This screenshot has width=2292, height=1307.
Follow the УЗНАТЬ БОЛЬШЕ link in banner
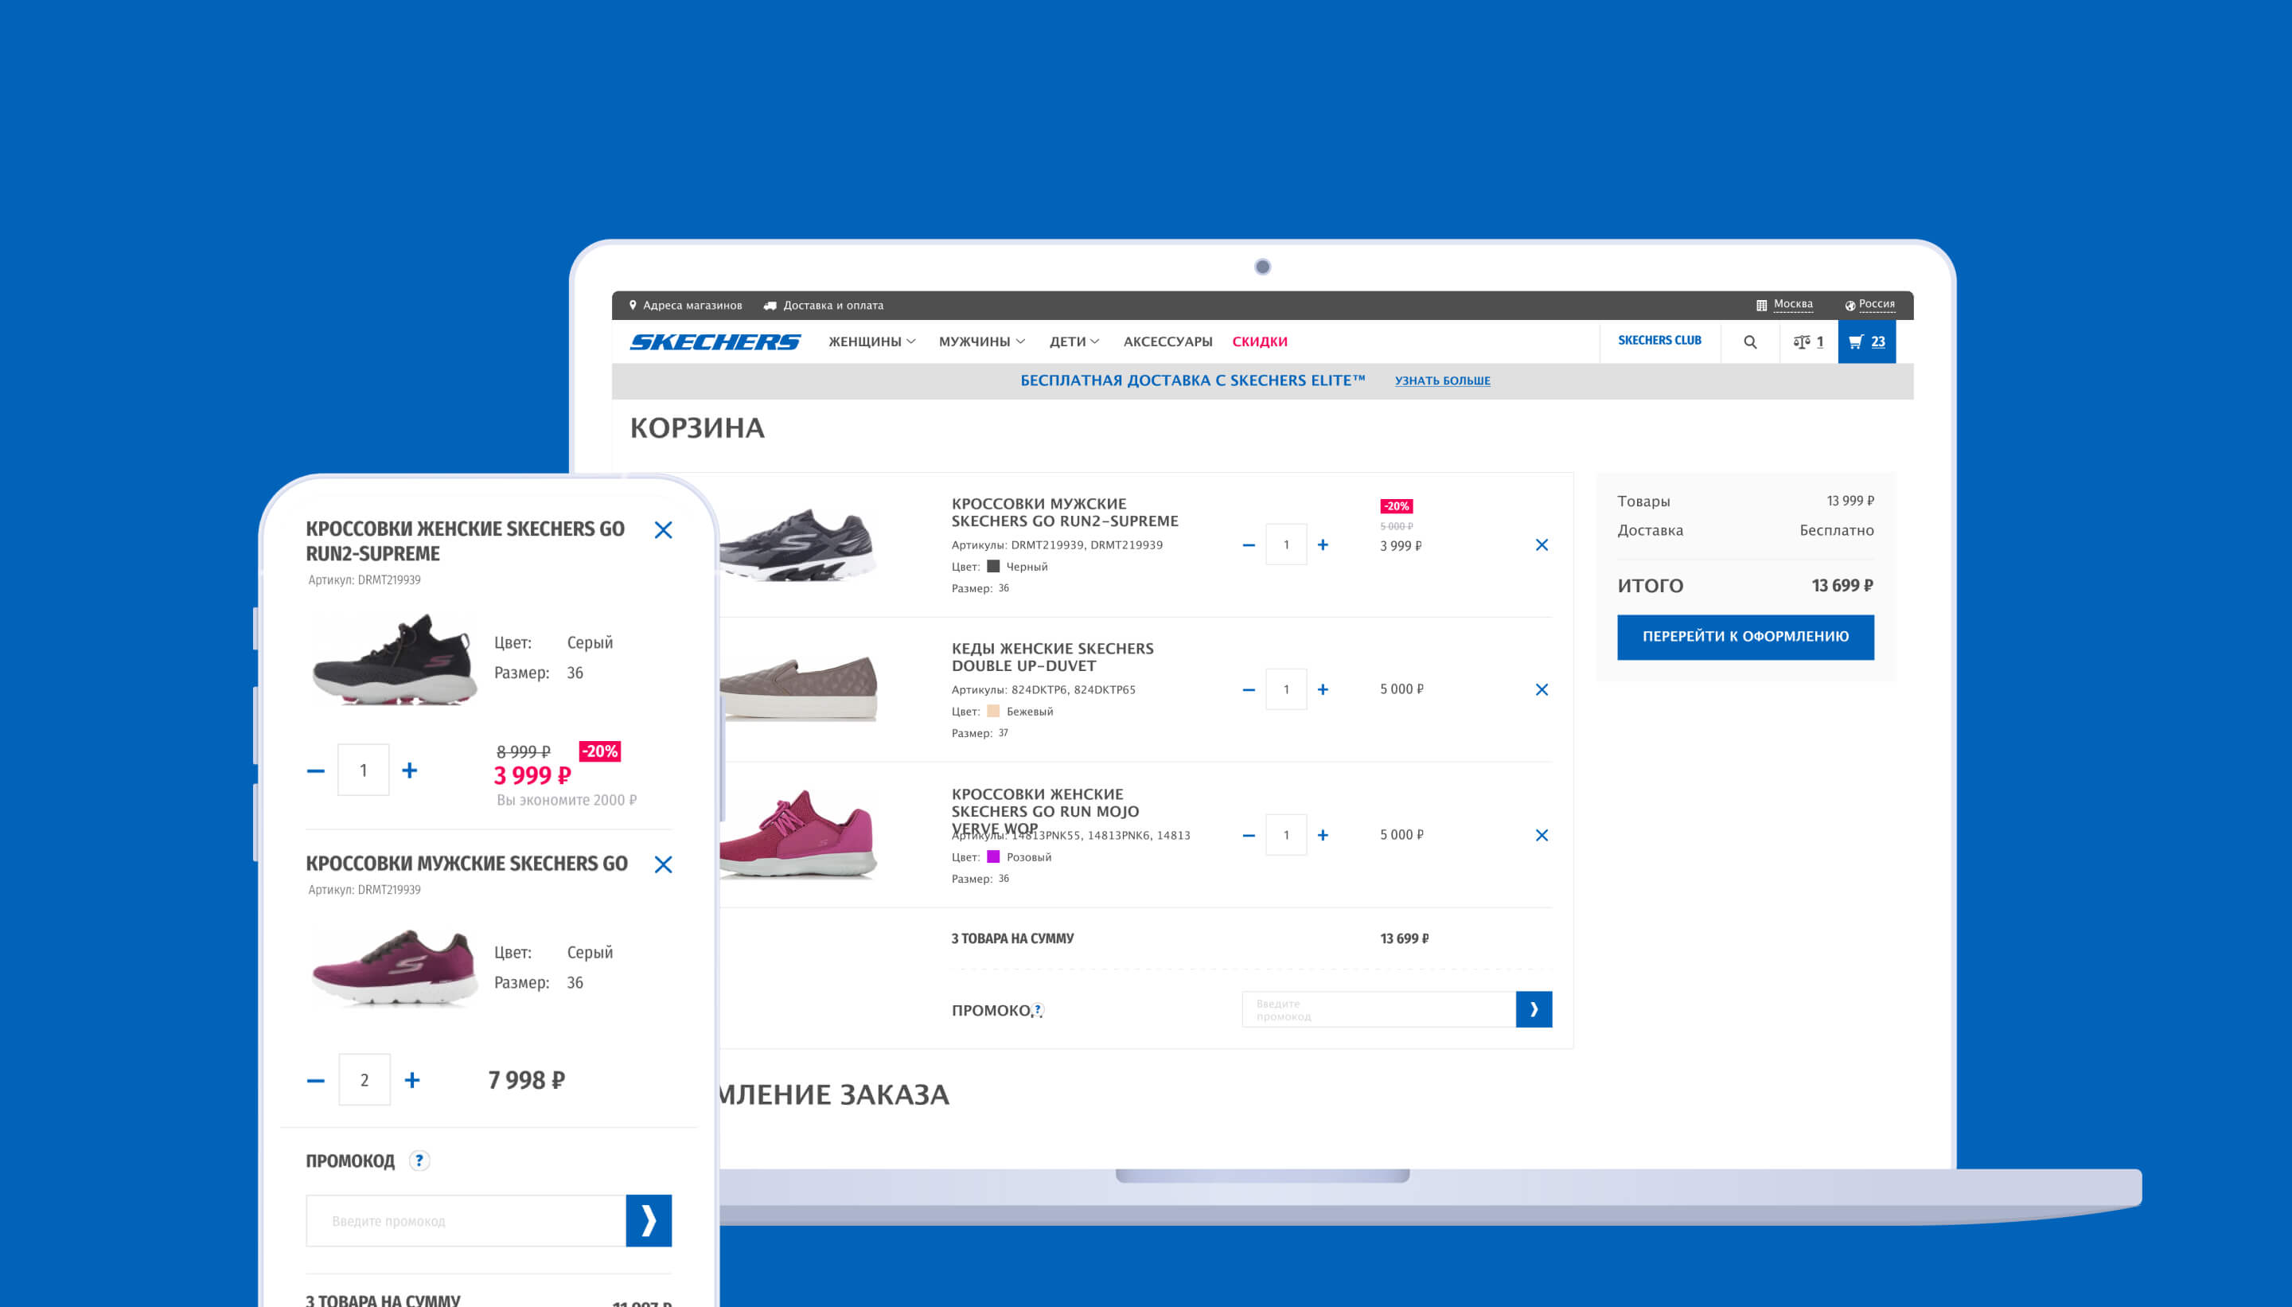pos(1441,380)
